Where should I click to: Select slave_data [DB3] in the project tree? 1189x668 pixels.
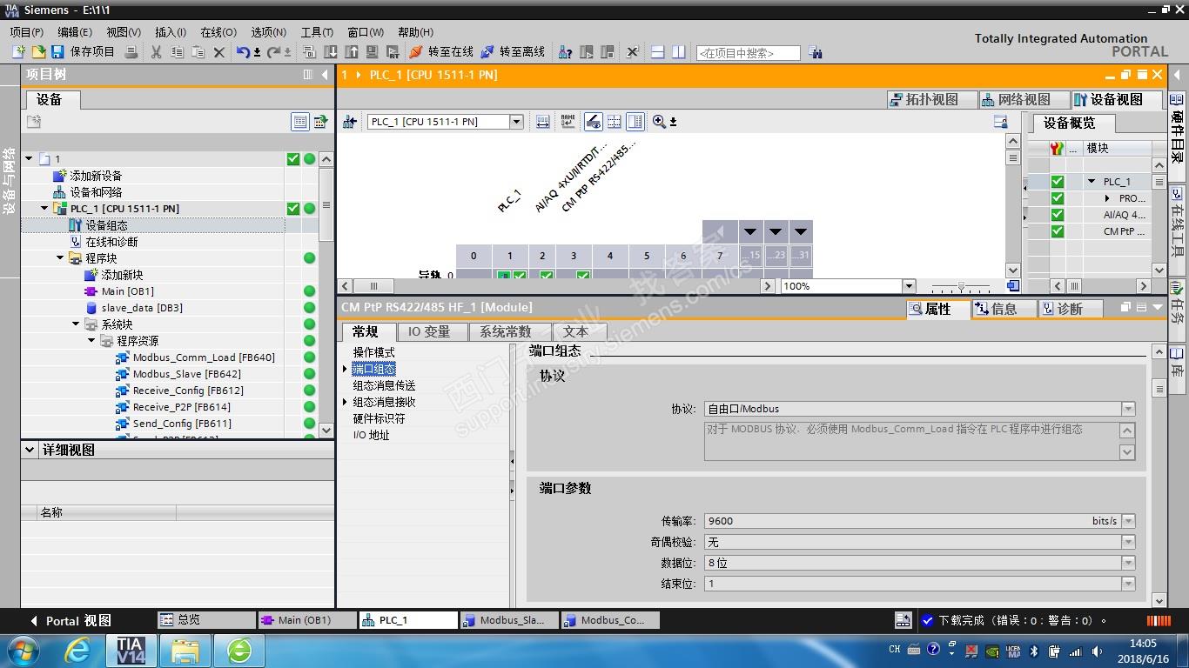pos(142,308)
